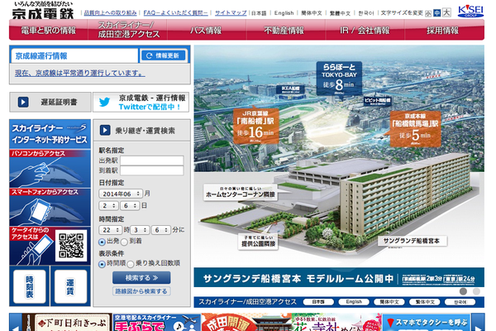The width and height of the screenshot is (496, 331).
Task: Open the Twitter 運行情報 banner
Action: (141, 102)
